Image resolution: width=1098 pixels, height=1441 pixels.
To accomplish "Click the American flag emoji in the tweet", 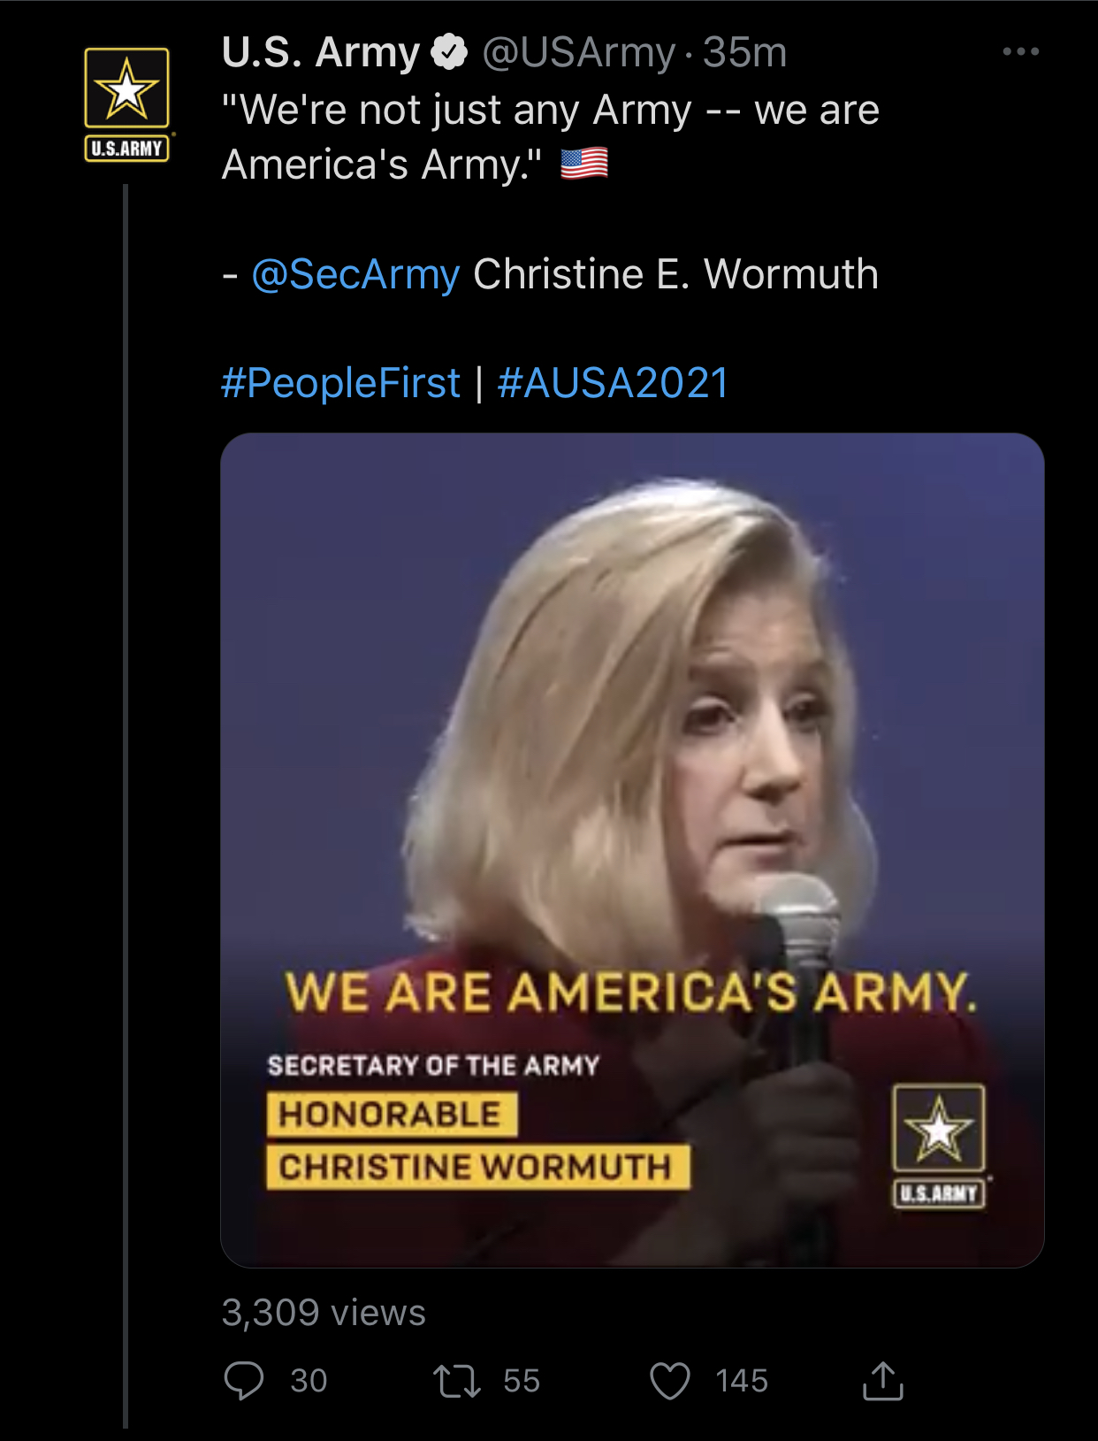I will (584, 165).
